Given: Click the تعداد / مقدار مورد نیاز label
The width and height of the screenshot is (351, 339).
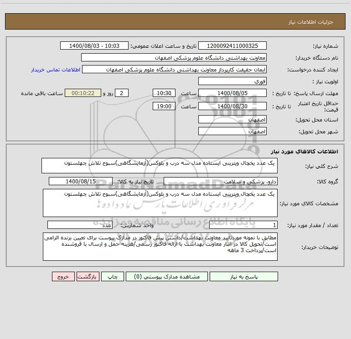Looking at the screenshot, I should [313, 226].
